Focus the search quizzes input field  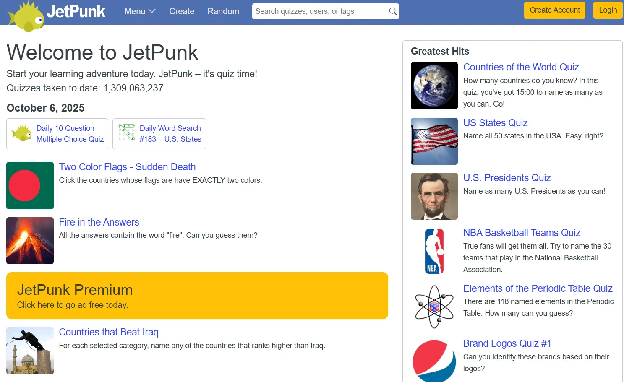(x=319, y=11)
